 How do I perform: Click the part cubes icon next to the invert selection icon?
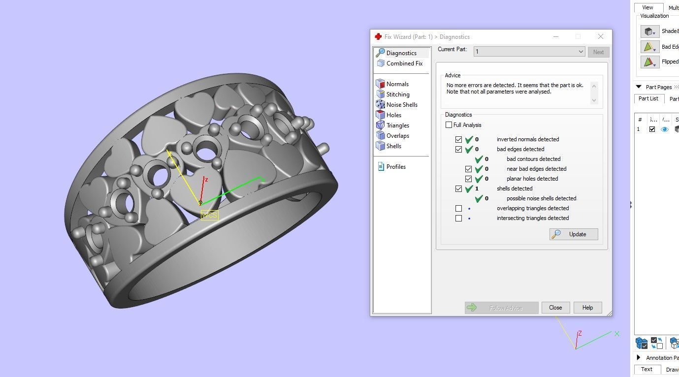[674, 343]
